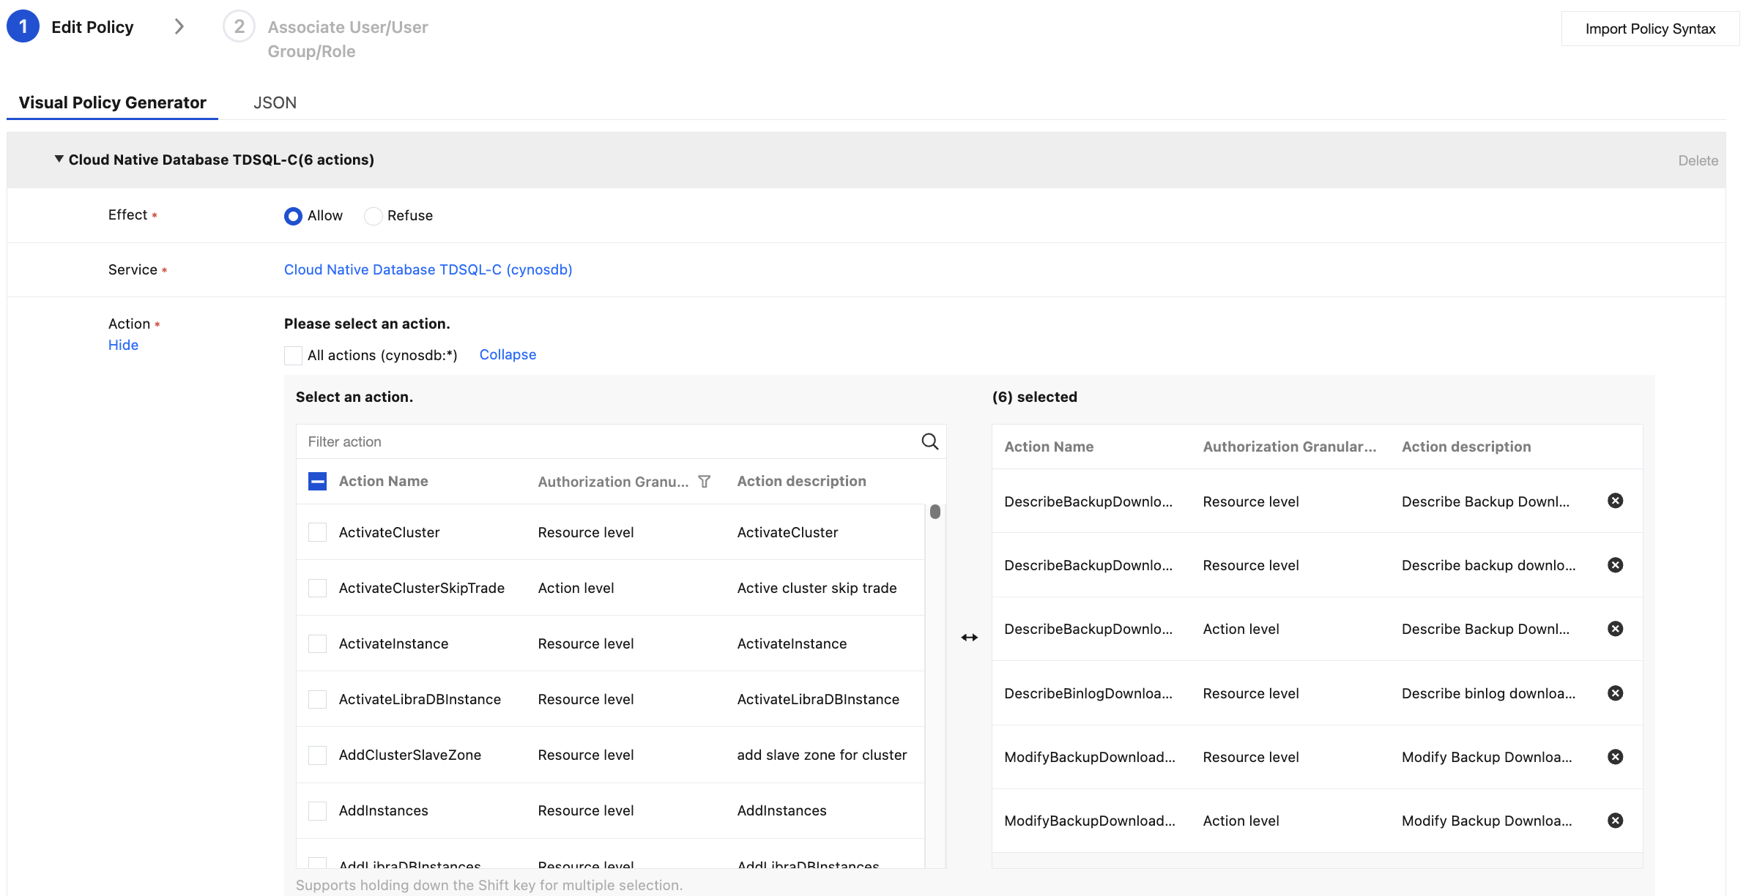
Task: Remove the DescribeBinlogDownload selected action
Action: pos(1615,693)
